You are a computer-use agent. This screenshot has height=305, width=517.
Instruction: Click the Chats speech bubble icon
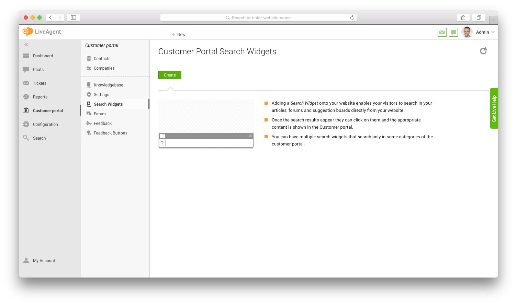coord(26,70)
